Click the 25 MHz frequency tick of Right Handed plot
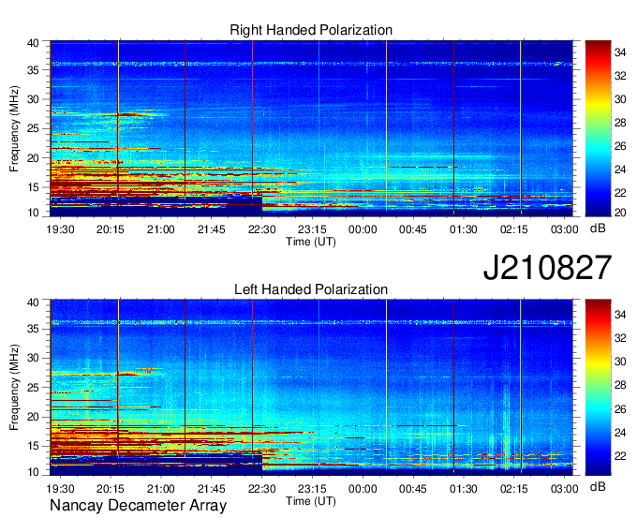This screenshot has height=517, width=637. (33, 129)
